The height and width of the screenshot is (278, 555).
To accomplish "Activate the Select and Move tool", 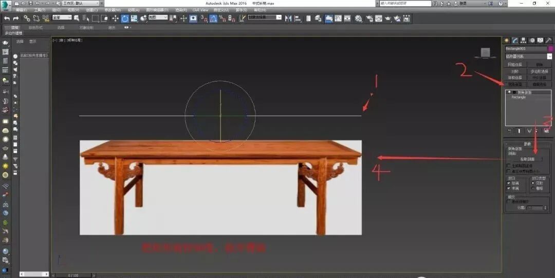I will 116,18.
